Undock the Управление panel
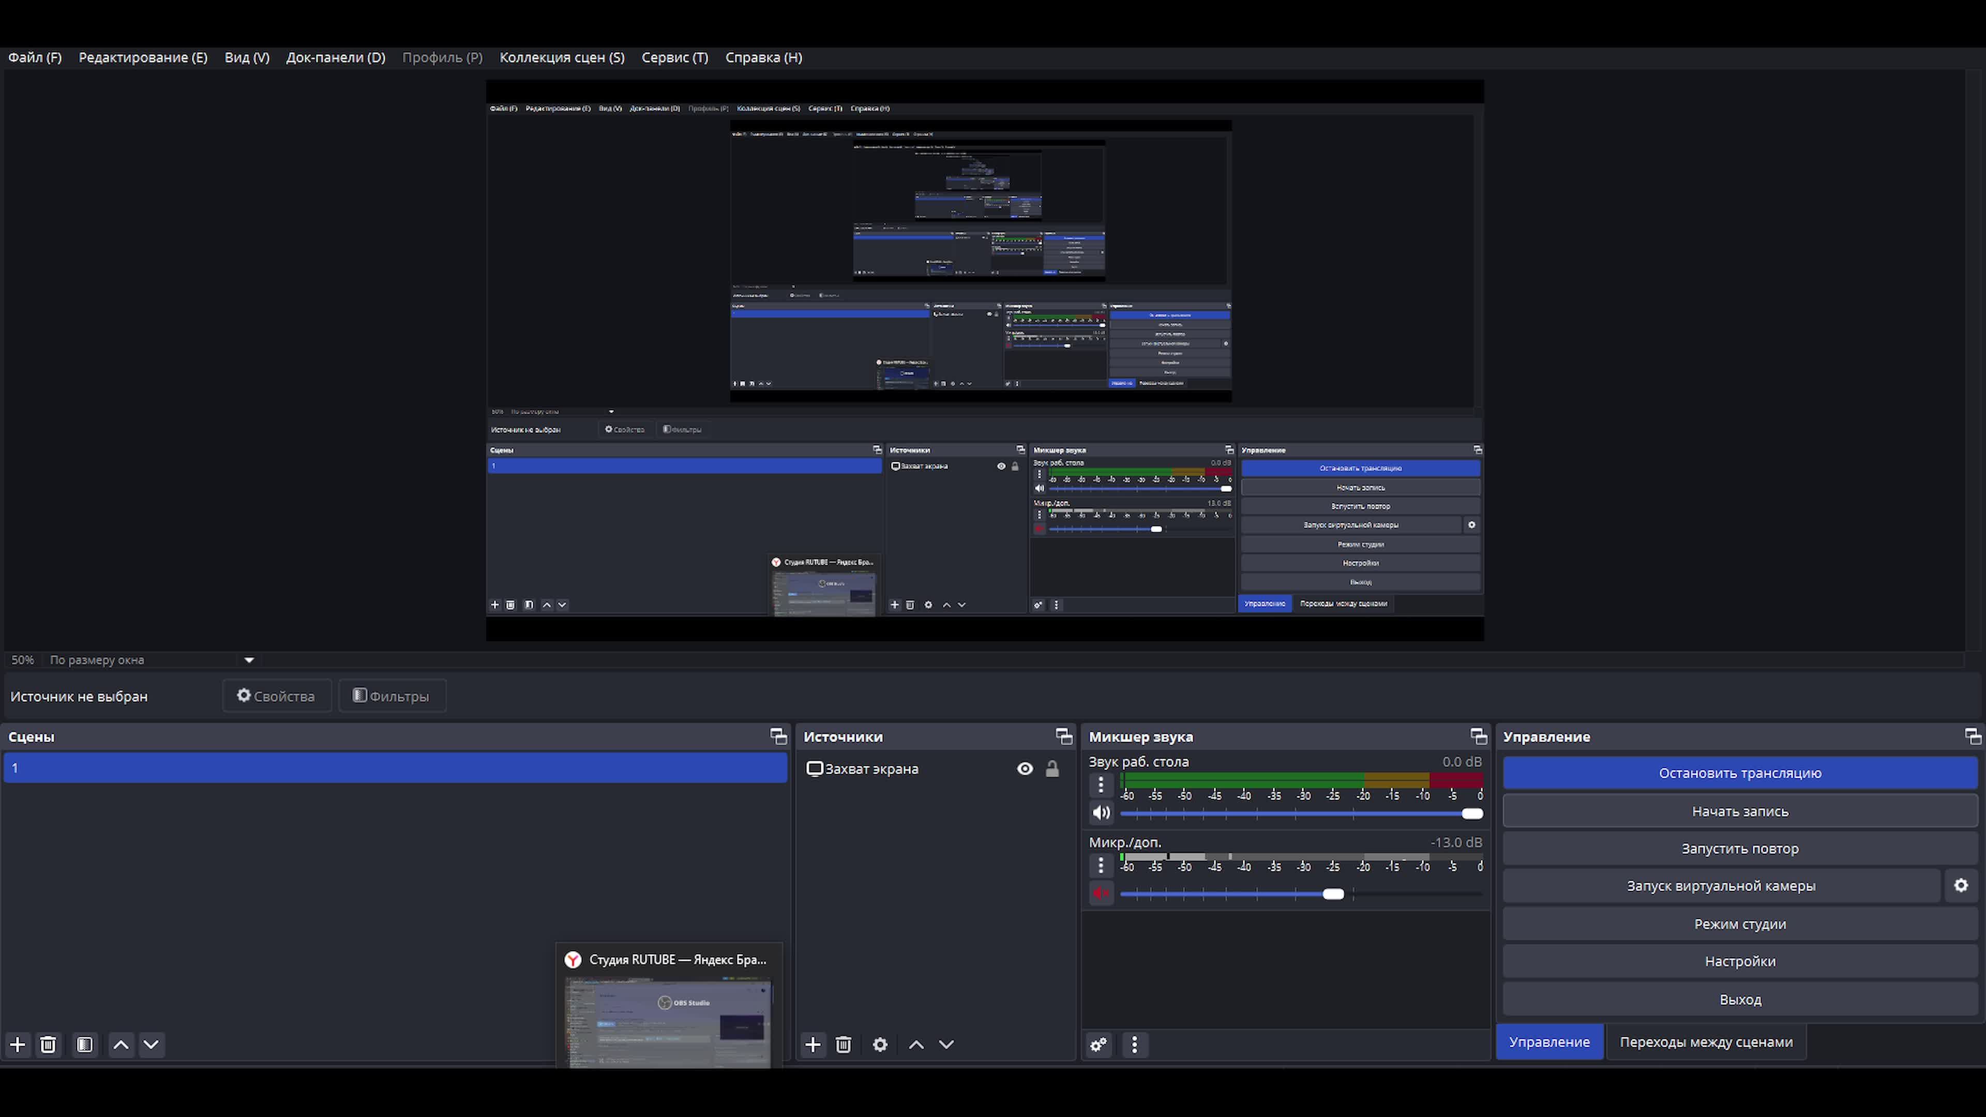The image size is (1986, 1117). click(1973, 736)
